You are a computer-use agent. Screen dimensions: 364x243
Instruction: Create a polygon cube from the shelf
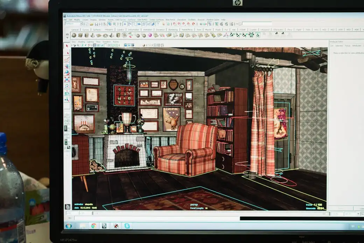(x=80, y=35)
